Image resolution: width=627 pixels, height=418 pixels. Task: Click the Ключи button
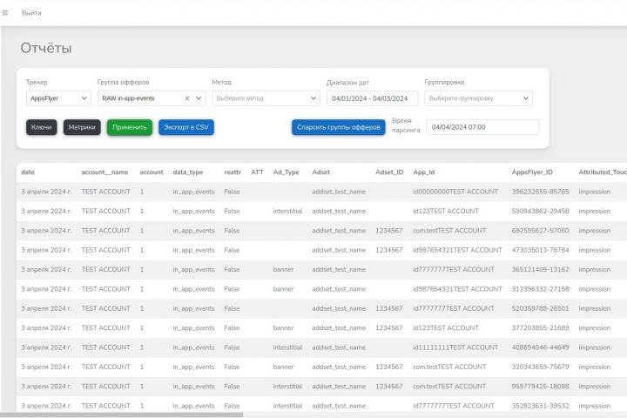point(42,127)
